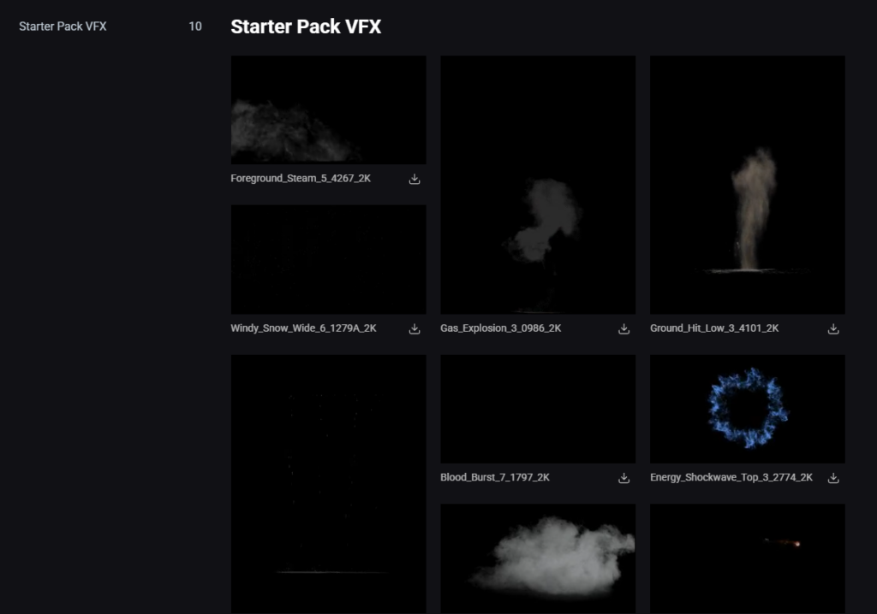
Task: Open the small orange fireball streak thumbnail
Action: tap(747, 558)
